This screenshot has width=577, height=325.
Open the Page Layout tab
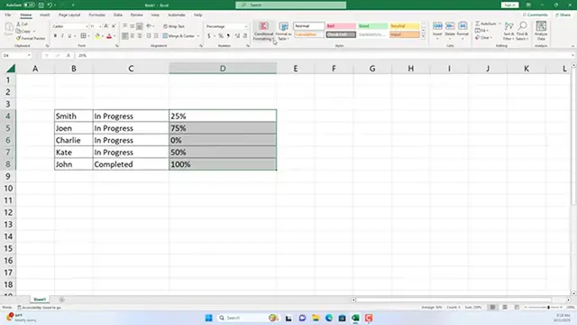pos(69,15)
